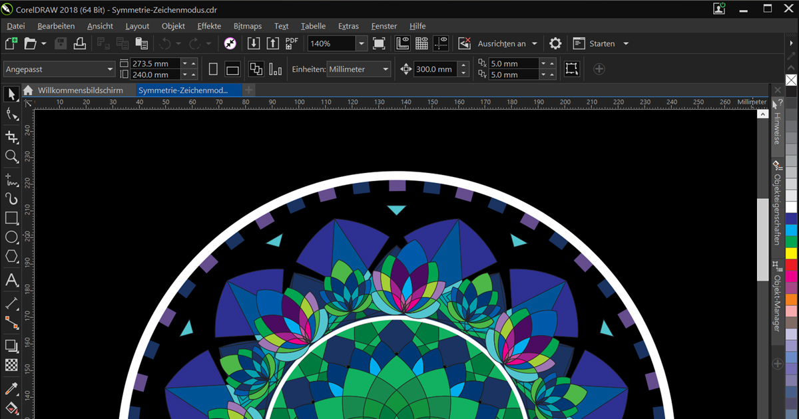The width and height of the screenshot is (799, 419).
Task: Click the Full-screen preview icon
Action: coord(379,43)
